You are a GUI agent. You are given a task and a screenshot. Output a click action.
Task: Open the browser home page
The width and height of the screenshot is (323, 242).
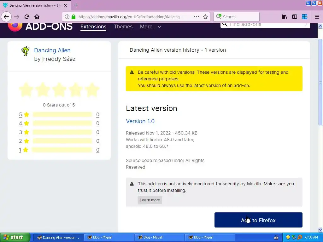click(37, 17)
